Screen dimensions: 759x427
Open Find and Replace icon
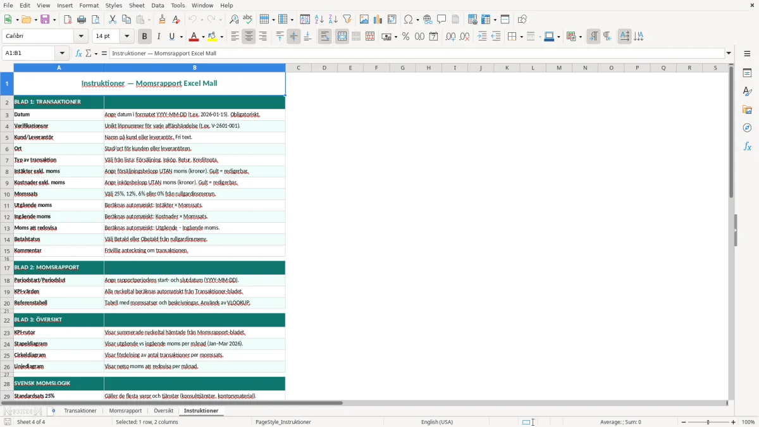coord(234,20)
